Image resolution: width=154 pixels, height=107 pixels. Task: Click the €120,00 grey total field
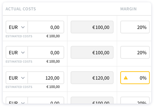92,78
